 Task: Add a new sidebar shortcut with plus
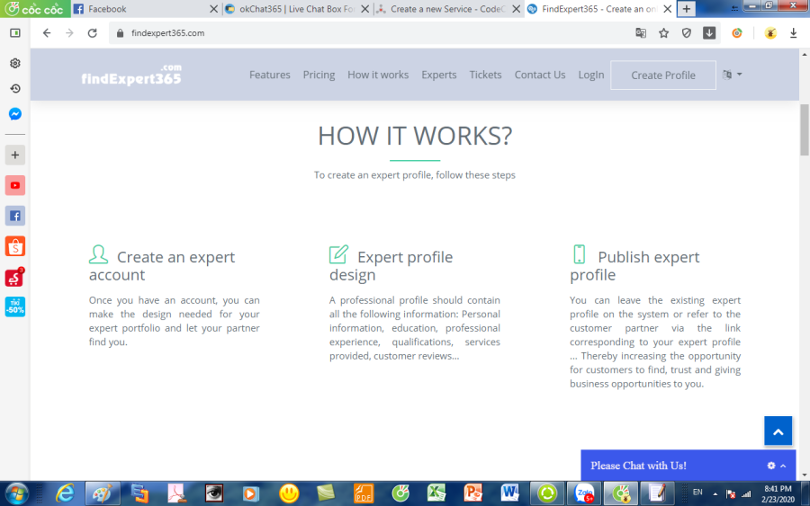pyautogui.click(x=15, y=155)
